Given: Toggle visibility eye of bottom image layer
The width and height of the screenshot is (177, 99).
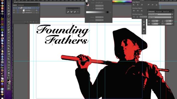Looking at the screenshot, I should coord(14,13).
